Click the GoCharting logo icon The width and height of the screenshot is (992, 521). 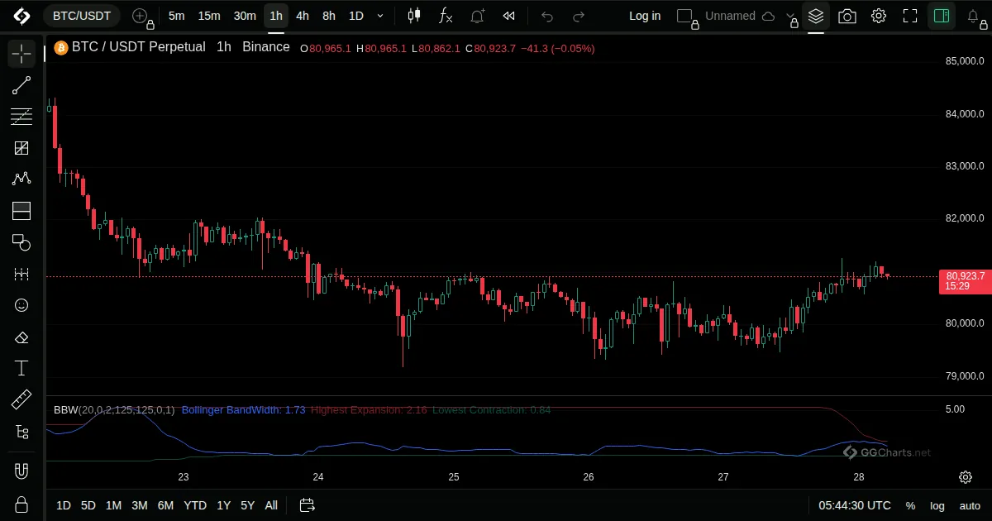click(x=21, y=16)
